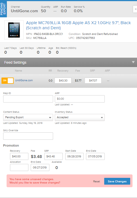Click the Lifetime label

click(x=41, y=48)
